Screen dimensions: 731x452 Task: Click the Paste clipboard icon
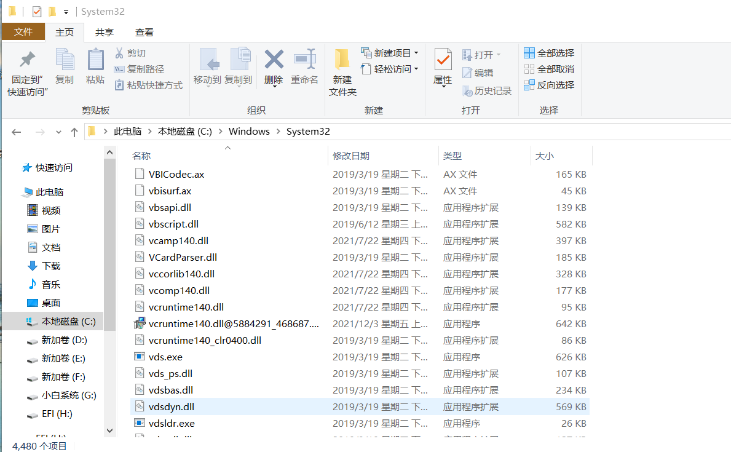(x=95, y=60)
